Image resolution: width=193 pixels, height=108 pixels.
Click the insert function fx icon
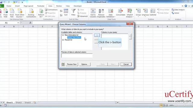[30, 23]
